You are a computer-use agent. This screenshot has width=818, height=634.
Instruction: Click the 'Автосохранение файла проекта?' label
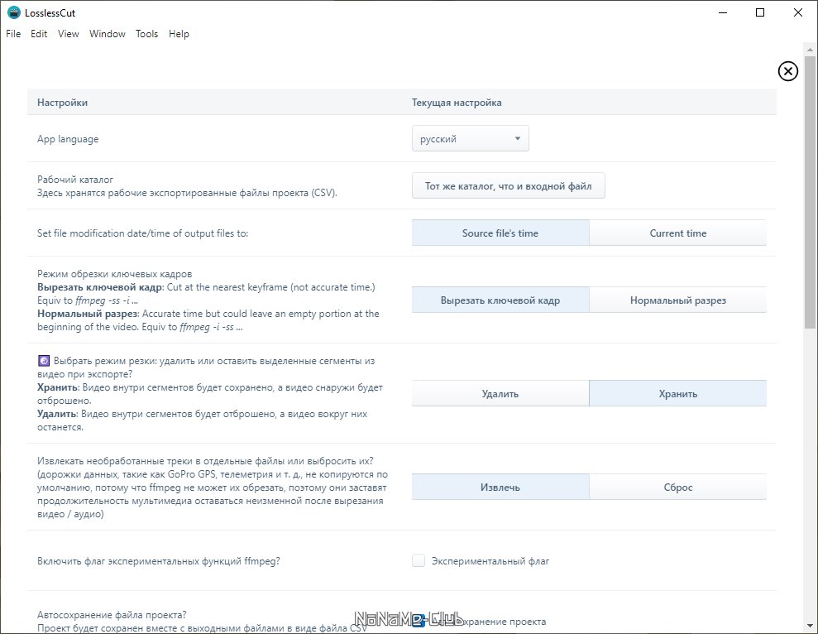(112, 615)
